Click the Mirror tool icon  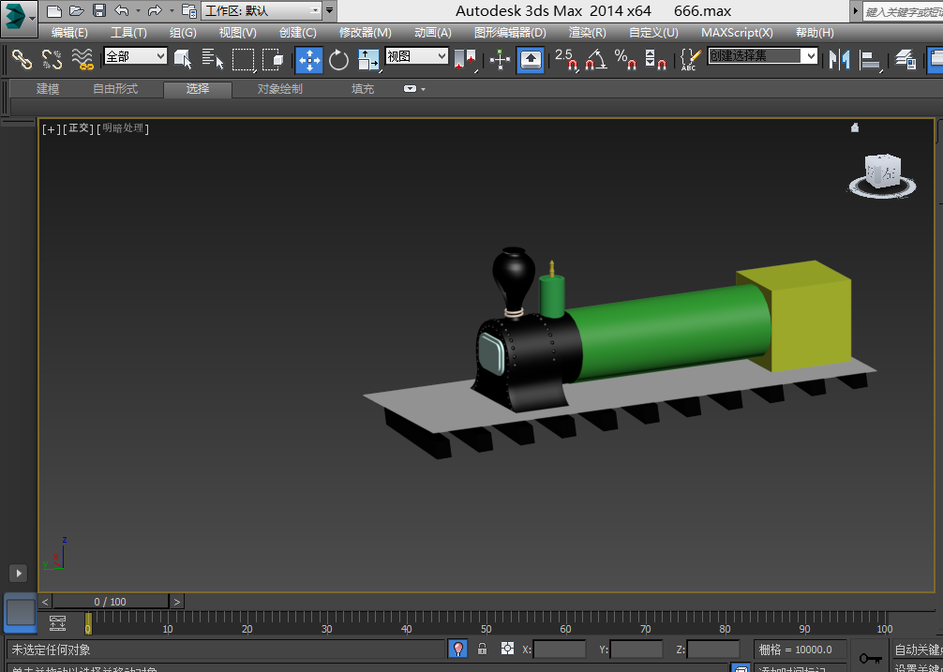point(839,60)
